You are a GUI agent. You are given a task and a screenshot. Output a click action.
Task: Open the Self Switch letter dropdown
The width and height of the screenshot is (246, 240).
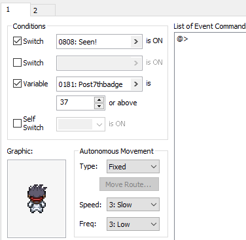coord(80,124)
